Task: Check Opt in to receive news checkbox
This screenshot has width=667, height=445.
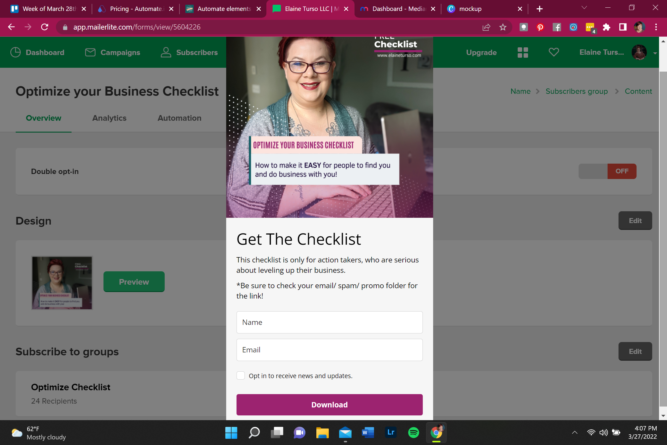Action: [x=241, y=375]
